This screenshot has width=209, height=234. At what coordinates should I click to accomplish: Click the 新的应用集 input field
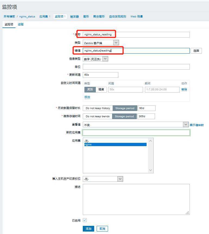tap(136, 133)
